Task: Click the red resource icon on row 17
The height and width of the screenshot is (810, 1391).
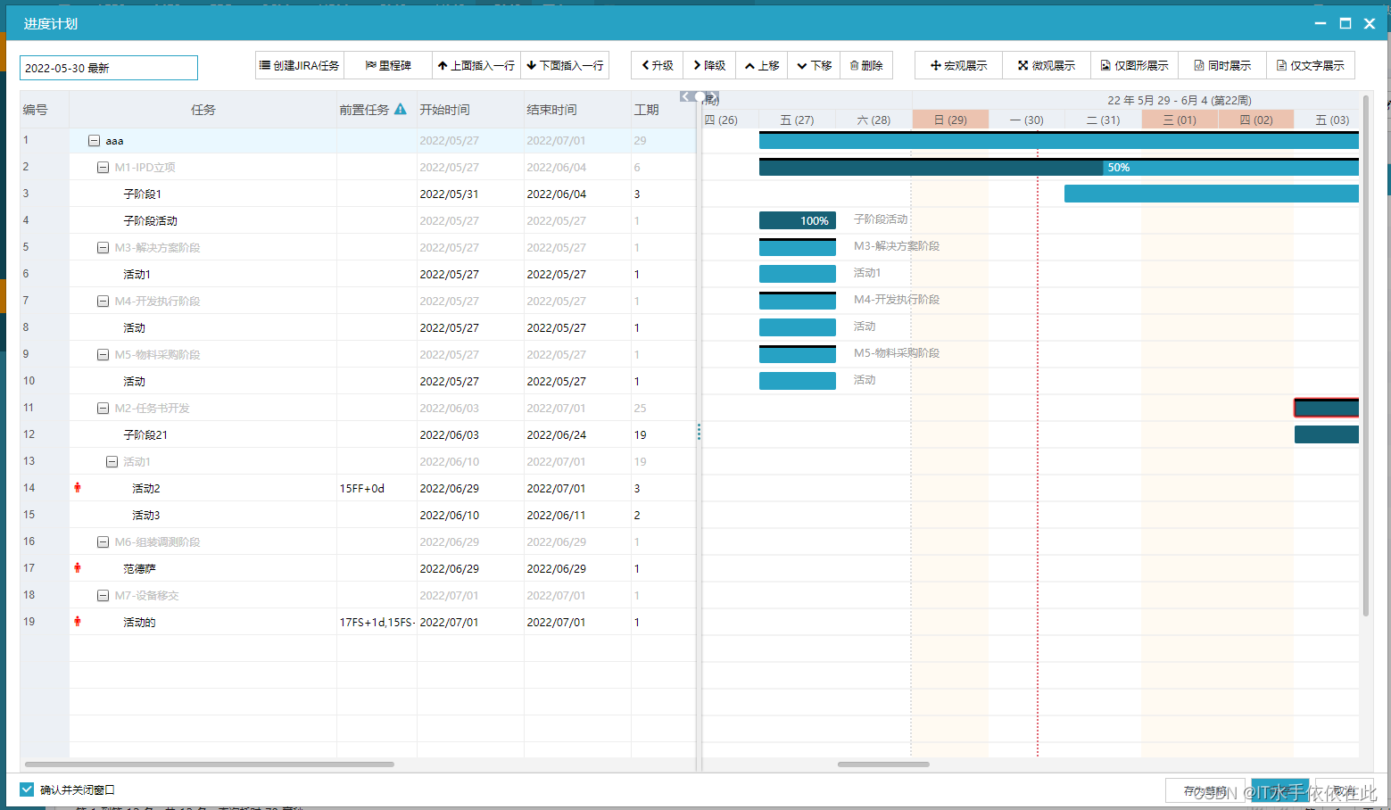Action: click(x=78, y=567)
